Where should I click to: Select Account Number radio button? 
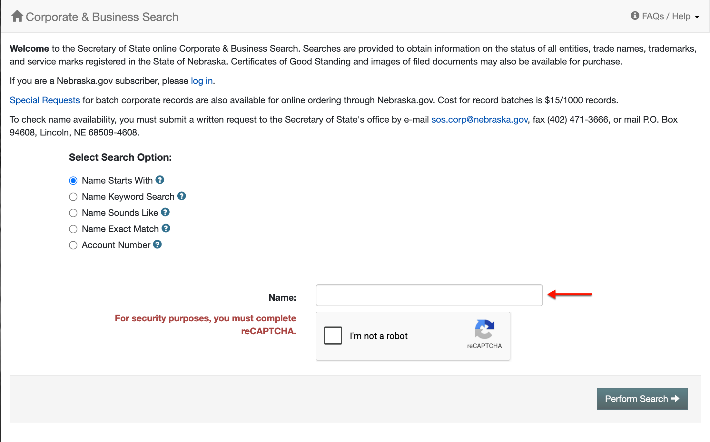[73, 245]
